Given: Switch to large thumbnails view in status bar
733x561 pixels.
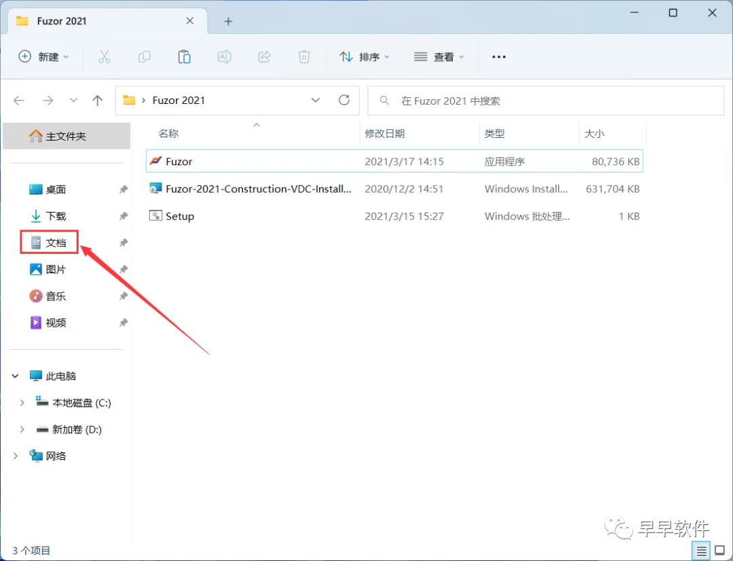Looking at the screenshot, I should click(x=720, y=551).
